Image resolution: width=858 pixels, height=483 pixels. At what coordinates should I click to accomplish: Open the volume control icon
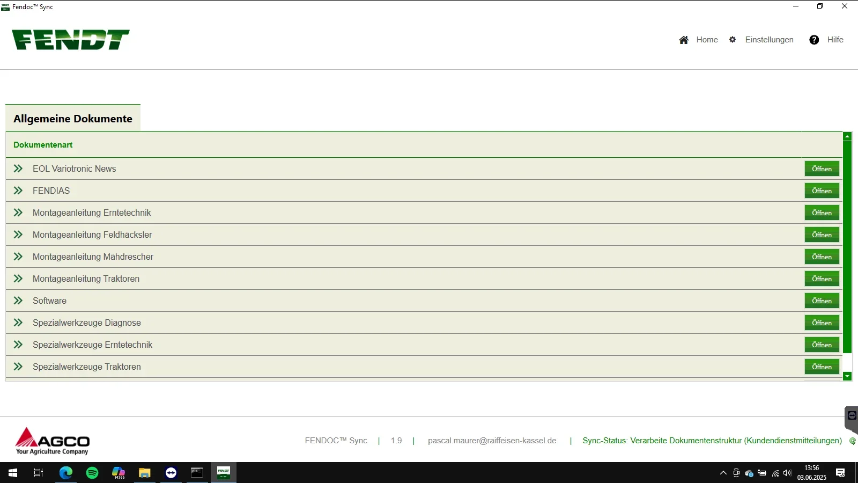787,473
